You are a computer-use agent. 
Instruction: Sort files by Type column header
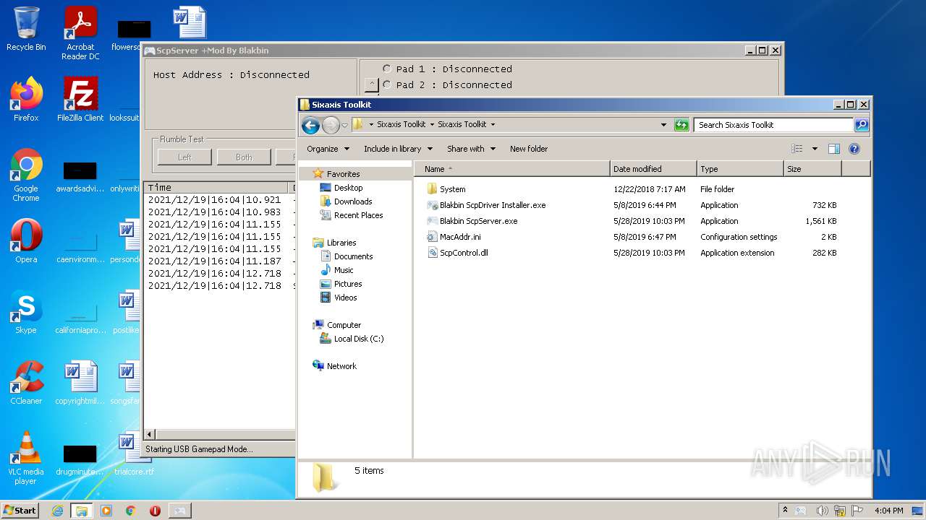pyautogui.click(x=740, y=169)
